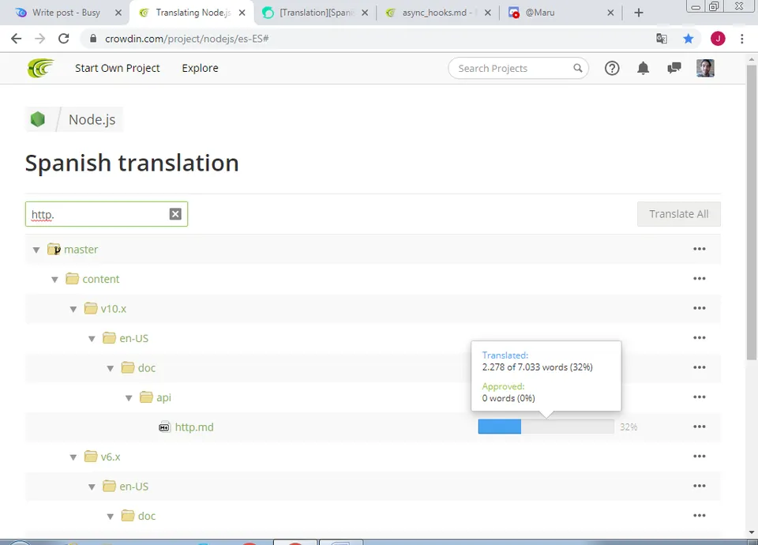Click the 32% progress label

[x=629, y=427]
